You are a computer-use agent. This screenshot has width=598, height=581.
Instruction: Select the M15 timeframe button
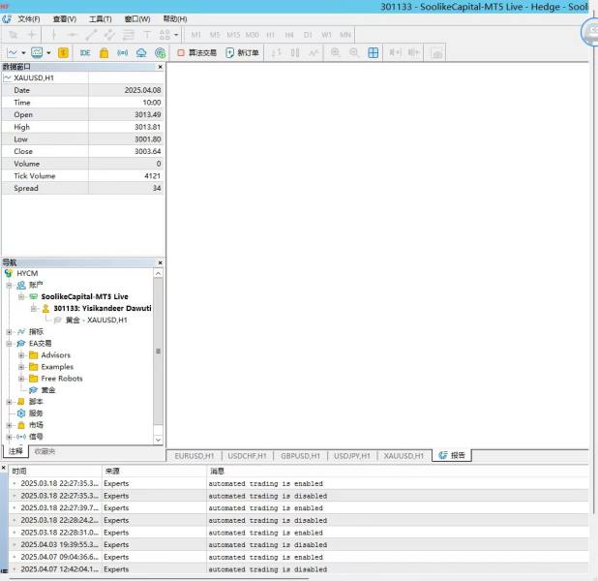coord(233,34)
